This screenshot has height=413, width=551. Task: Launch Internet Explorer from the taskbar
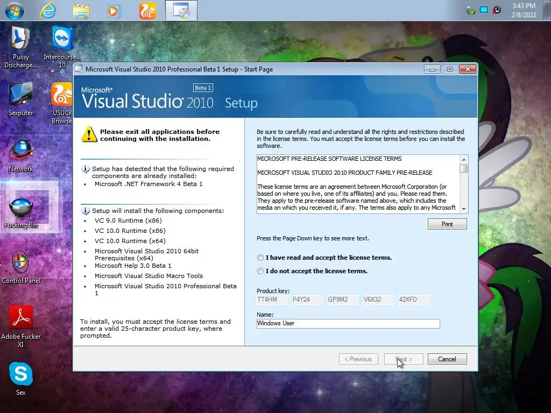tap(48, 10)
